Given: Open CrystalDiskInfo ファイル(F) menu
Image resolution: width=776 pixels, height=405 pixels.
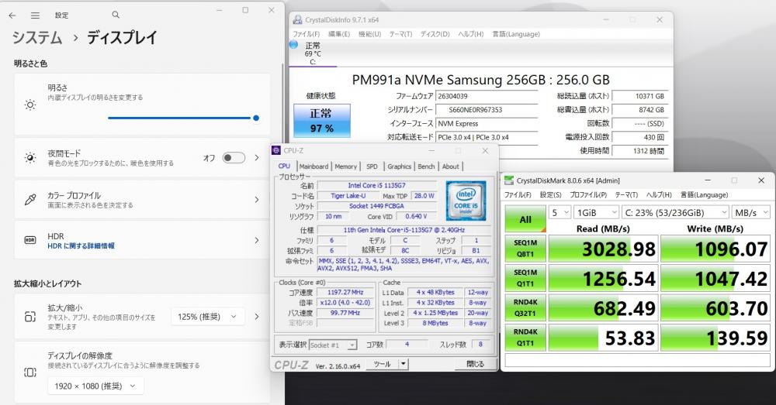Looking at the screenshot, I should [x=307, y=34].
